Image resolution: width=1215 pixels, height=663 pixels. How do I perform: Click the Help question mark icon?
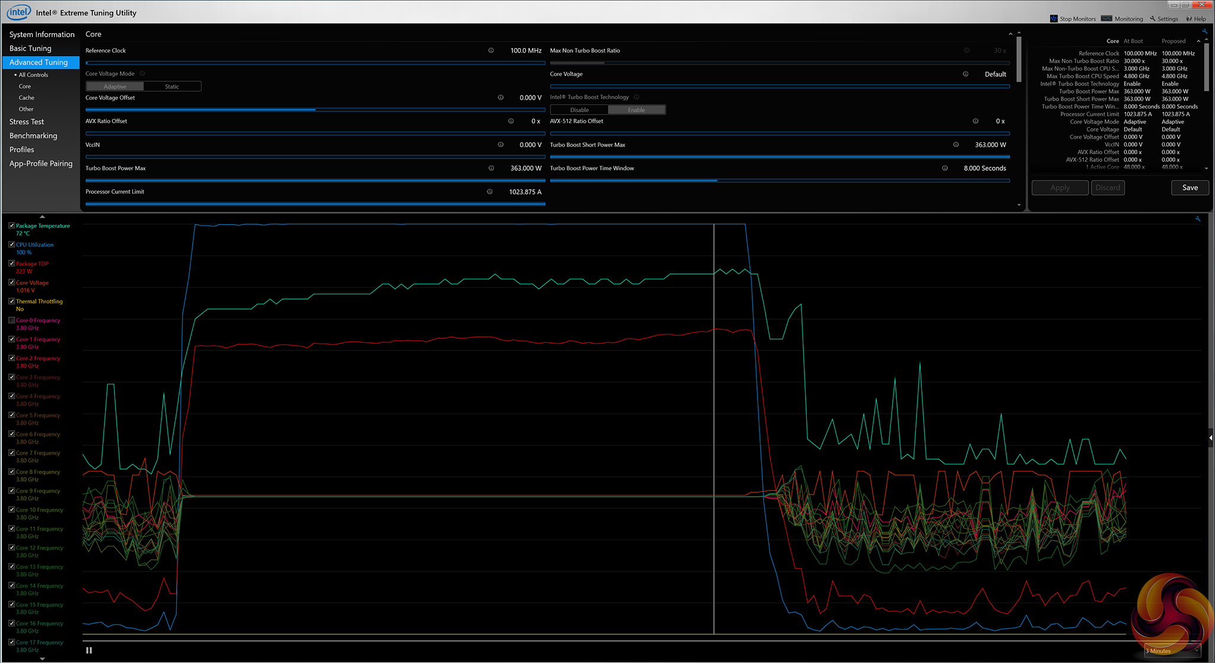[x=1189, y=19]
